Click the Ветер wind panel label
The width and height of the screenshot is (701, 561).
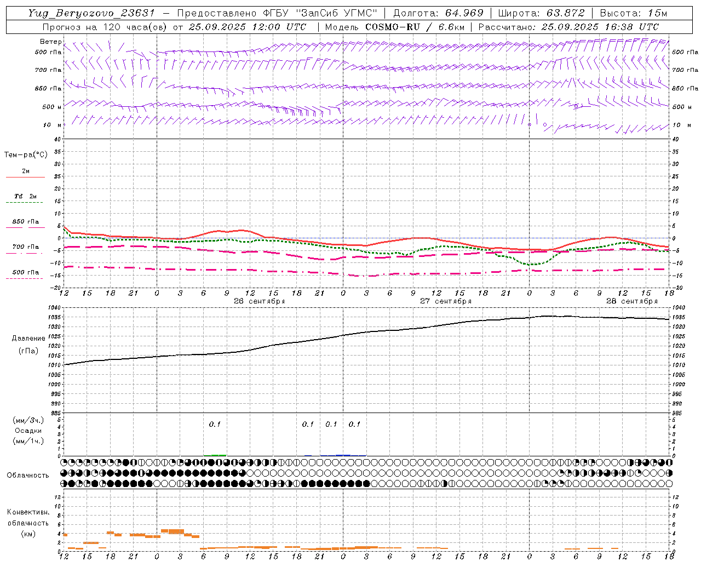(x=50, y=42)
